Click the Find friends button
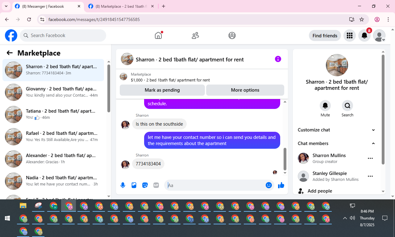Viewport: 395px width, 237px height. point(325,35)
